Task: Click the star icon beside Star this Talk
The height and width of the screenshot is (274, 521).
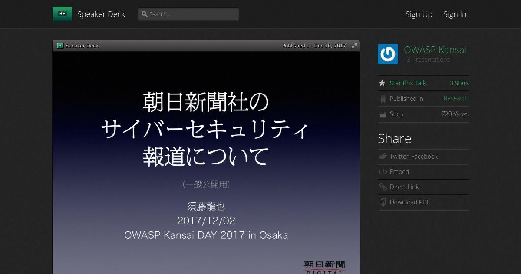Action: (x=382, y=83)
